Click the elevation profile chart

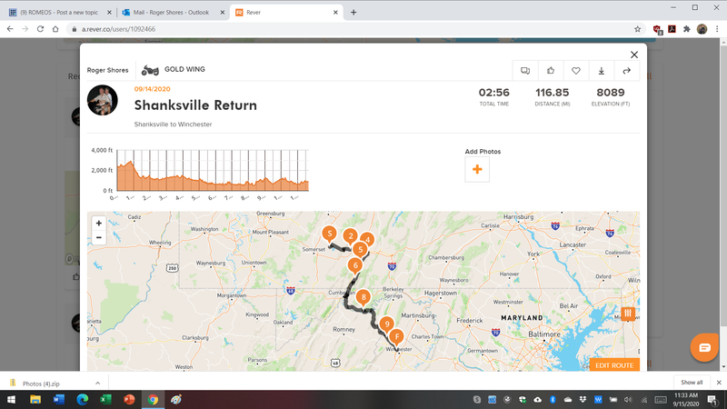coord(213,170)
